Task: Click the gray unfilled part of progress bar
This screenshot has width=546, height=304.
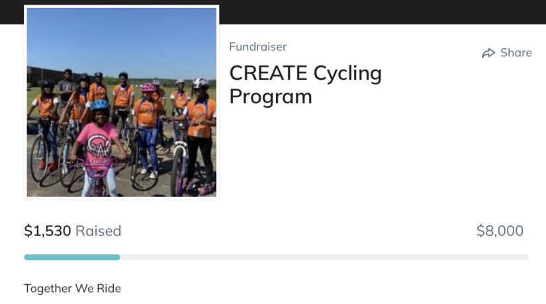Action: (324, 257)
